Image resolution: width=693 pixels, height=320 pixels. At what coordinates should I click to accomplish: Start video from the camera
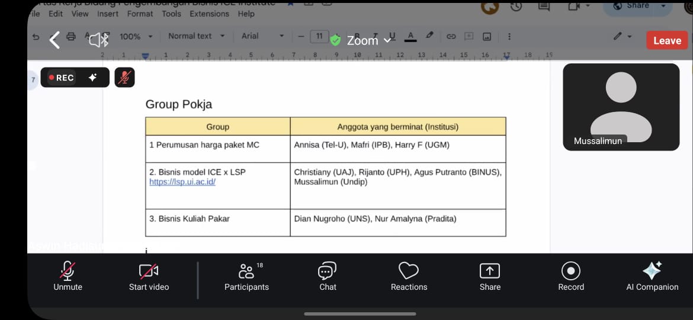click(x=149, y=277)
